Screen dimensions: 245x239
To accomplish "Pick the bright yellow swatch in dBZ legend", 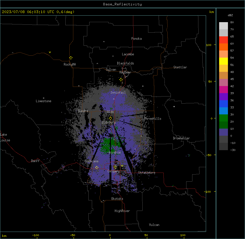I will click(223, 61).
